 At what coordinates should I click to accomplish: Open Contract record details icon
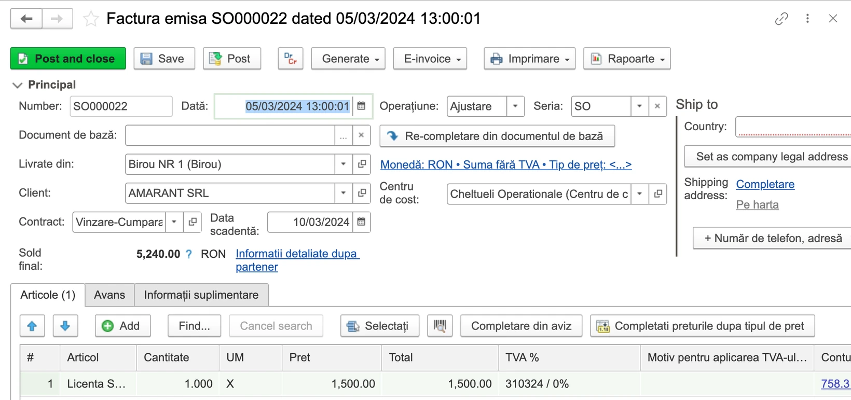[193, 222]
